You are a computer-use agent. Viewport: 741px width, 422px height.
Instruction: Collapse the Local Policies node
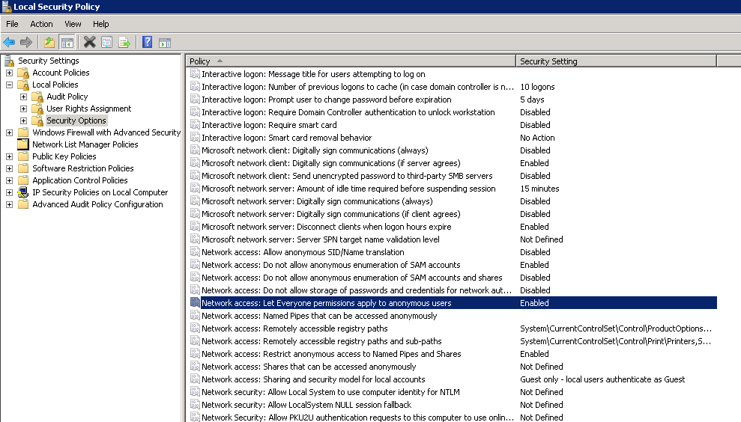tap(9, 85)
